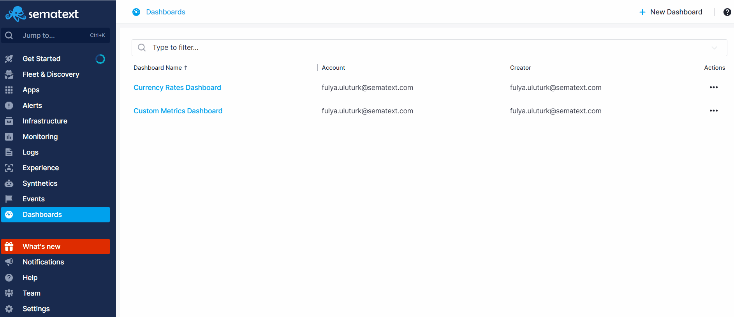Click the Team people icon
Viewport: 734px width, 317px height.
tap(9, 293)
